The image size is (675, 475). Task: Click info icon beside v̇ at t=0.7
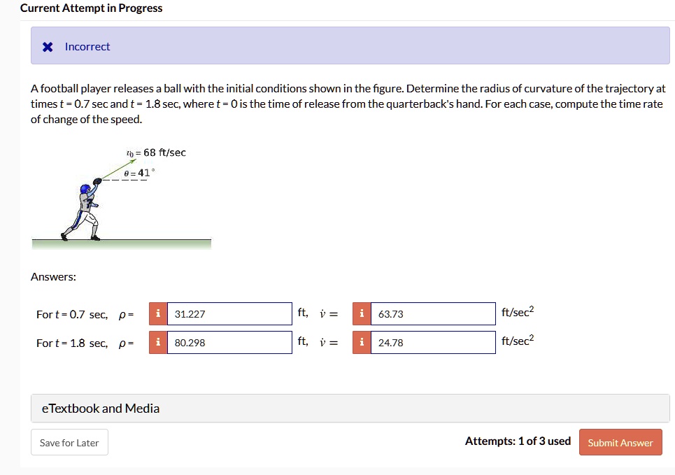tap(362, 313)
